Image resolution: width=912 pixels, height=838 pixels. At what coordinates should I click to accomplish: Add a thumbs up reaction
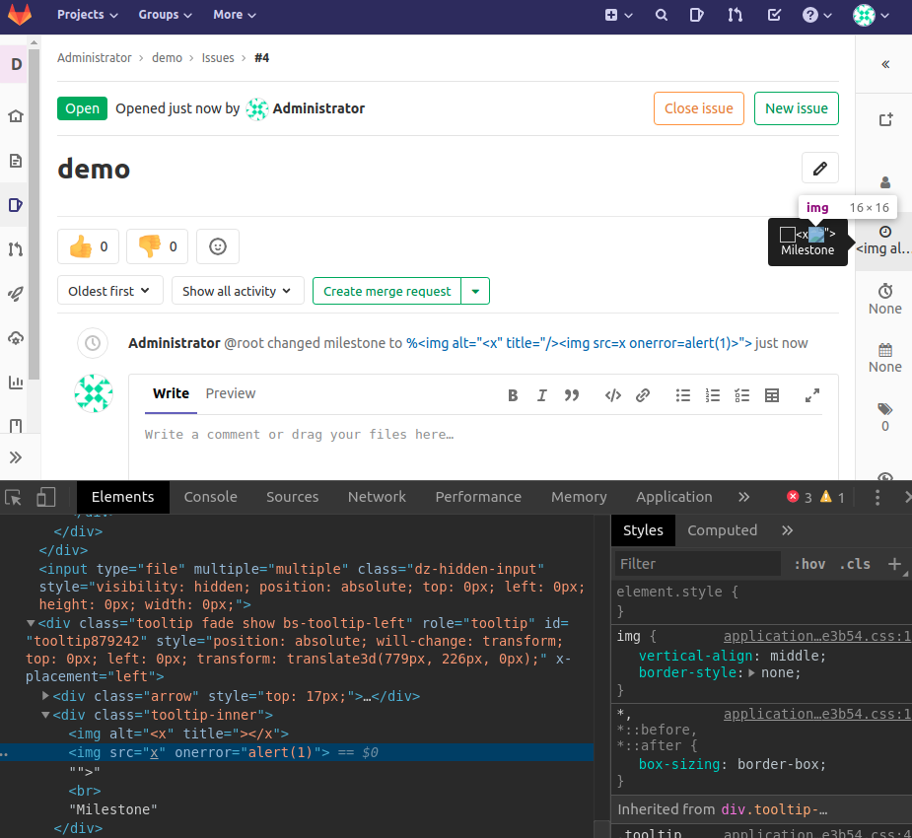coord(89,246)
